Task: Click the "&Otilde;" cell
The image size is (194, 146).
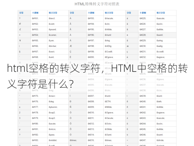Action: click(114, 129)
